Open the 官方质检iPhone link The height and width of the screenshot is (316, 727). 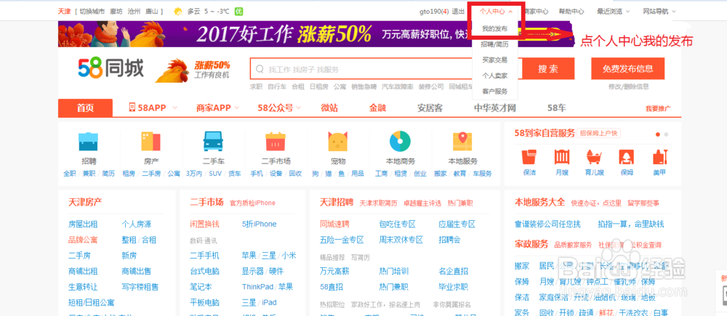click(252, 203)
